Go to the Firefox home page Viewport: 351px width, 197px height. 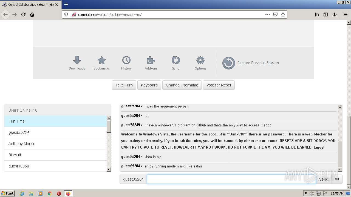[32, 15]
